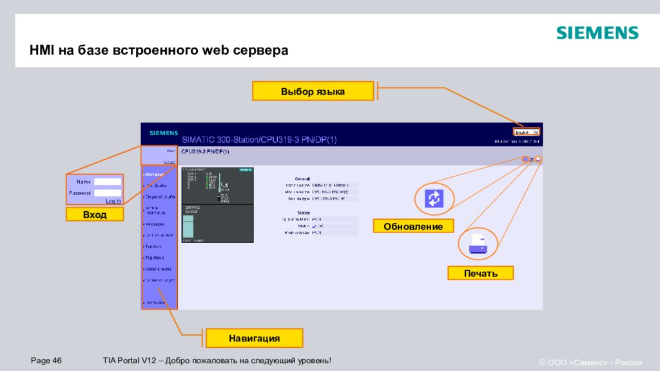Click the save icon next to the printer icon
Image resolution: width=660 pixels, height=371 pixels.
pyautogui.click(x=532, y=160)
